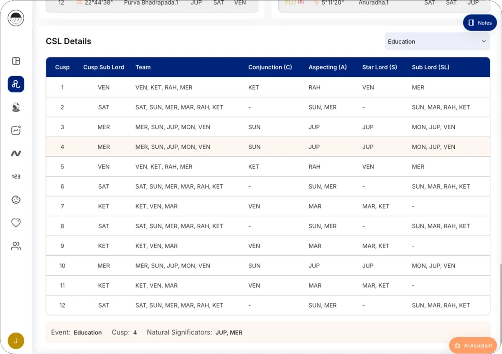Click star lord VEN in cusp 5 row
The width and height of the screenshot is (502, 354).
[368, 167]
